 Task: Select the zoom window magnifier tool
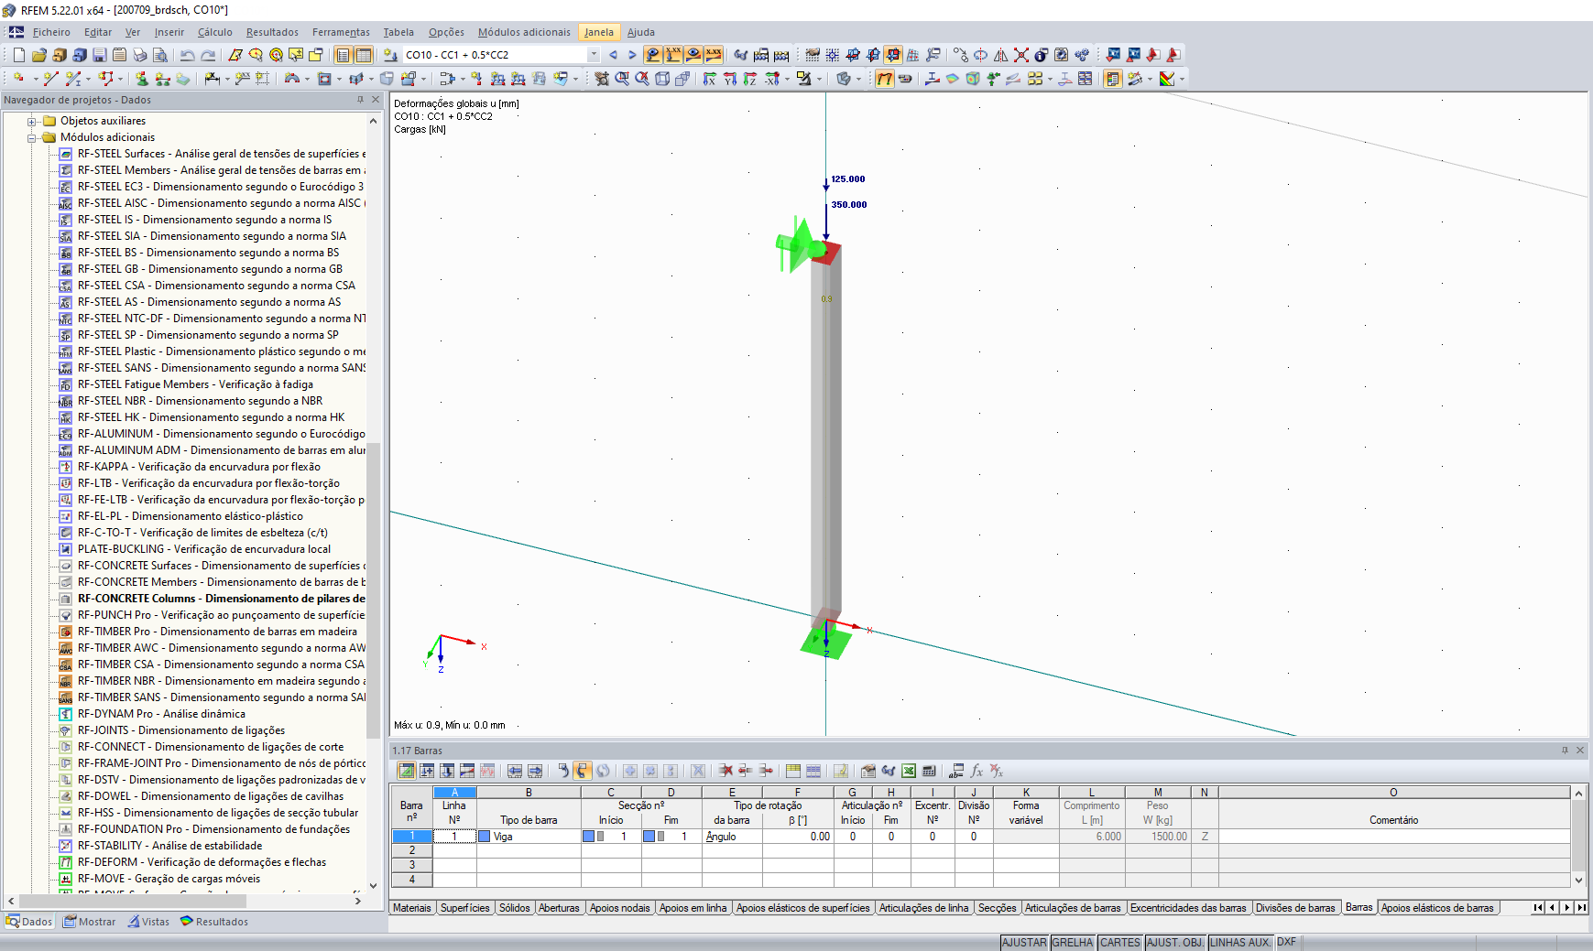click(622, 80)
